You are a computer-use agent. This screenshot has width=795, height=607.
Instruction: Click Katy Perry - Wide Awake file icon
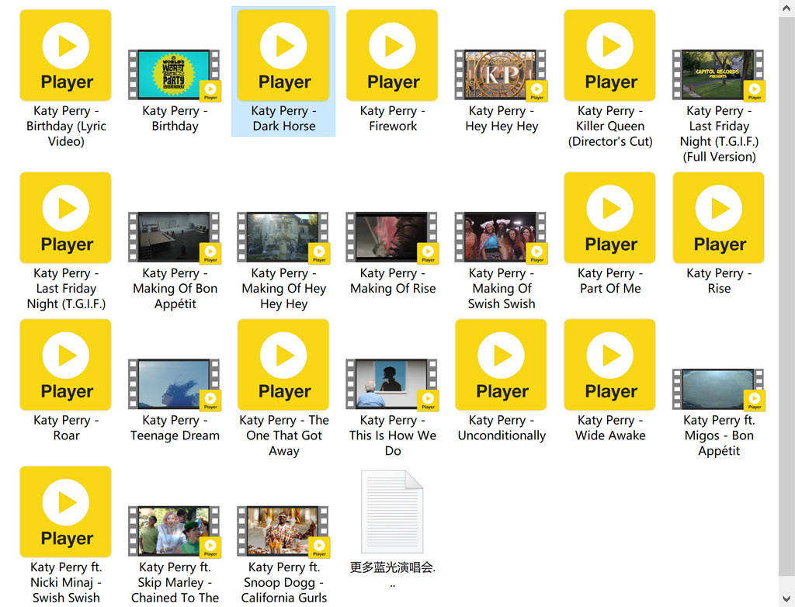609,365
